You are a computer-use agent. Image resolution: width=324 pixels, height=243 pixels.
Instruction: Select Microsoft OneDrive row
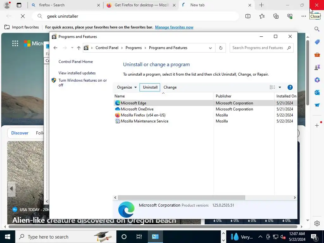click(205, 109)
